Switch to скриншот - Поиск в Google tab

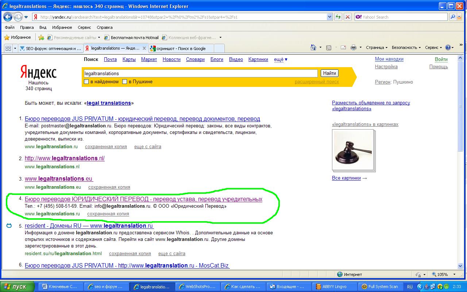(181, 48)
